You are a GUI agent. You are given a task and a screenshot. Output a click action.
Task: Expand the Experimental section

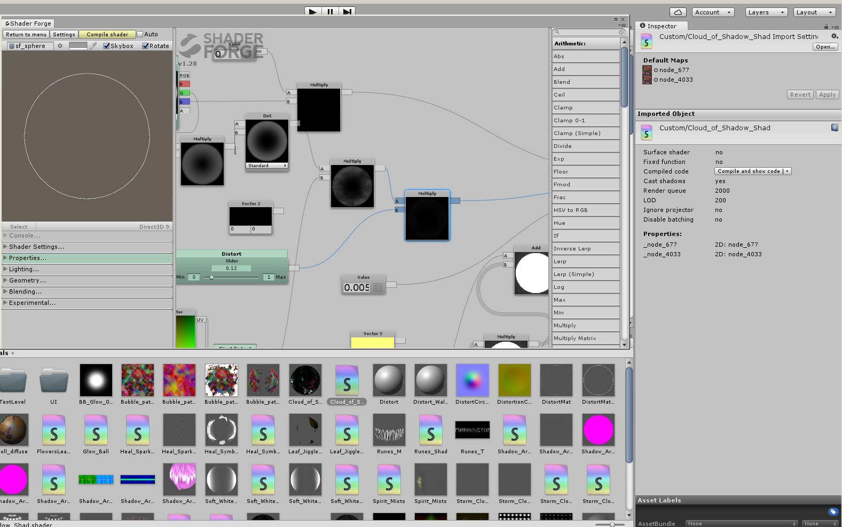click(87, 303)
